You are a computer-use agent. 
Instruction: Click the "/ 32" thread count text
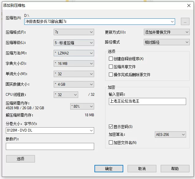click(91, 95)
